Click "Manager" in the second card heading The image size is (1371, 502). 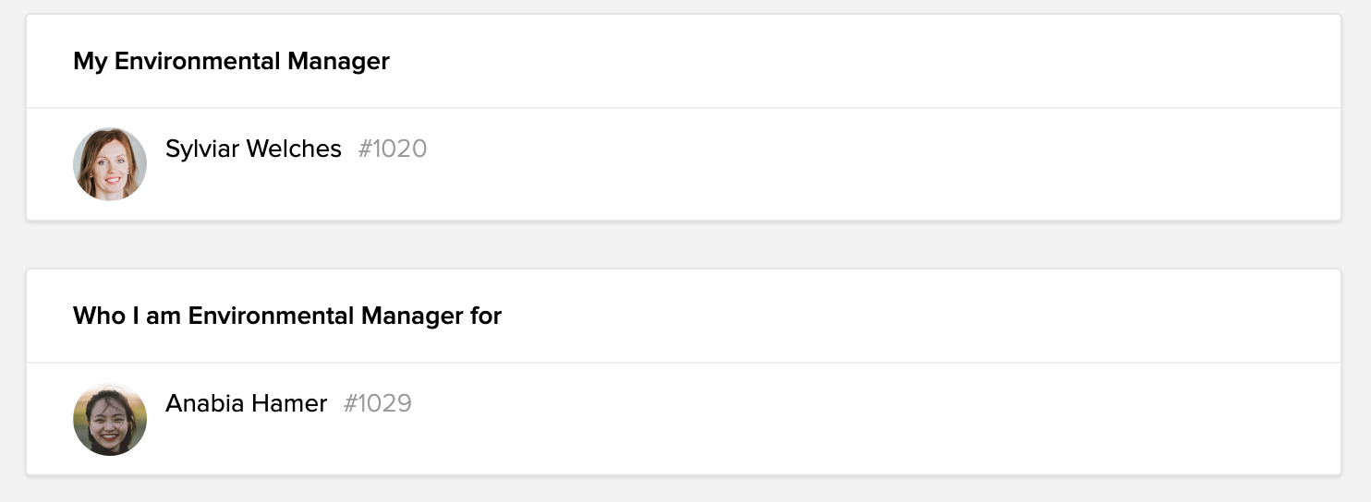point(411,317)
